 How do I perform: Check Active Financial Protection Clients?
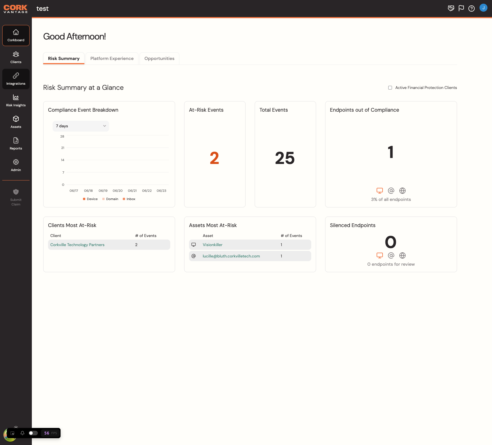[x=390, y=88]
